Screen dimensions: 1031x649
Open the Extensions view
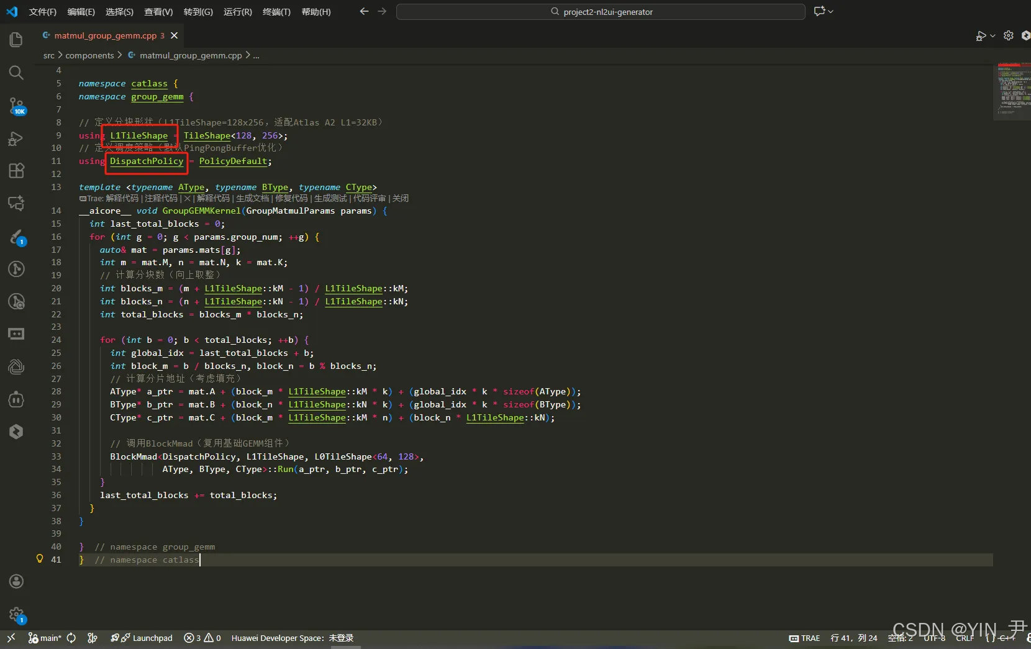coord(16,171)
